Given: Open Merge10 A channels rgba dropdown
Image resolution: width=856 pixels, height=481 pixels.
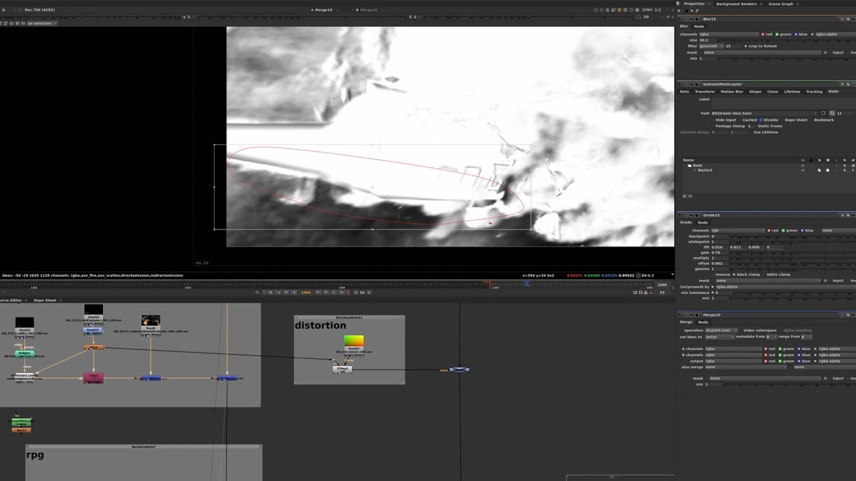Looking at the screenshot, I should 733,349.
